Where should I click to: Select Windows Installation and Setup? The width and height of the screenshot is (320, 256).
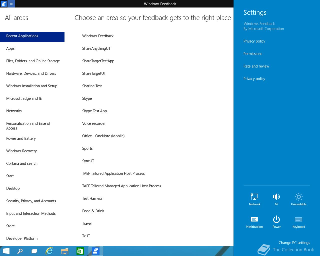[x=32, y=86]
